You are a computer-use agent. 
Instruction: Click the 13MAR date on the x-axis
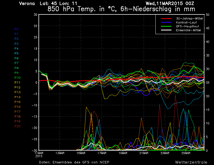tap(60, 153)
